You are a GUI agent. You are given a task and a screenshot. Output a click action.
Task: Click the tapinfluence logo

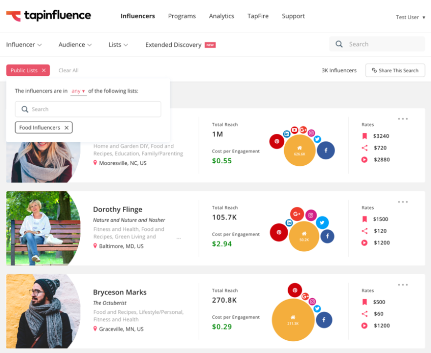(x=48, y=16)
